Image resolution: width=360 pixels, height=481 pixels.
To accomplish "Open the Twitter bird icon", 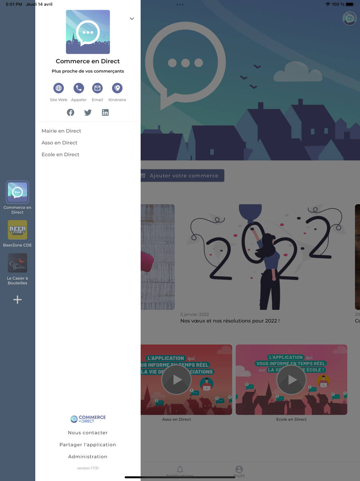I will click(x=88, y=112).
